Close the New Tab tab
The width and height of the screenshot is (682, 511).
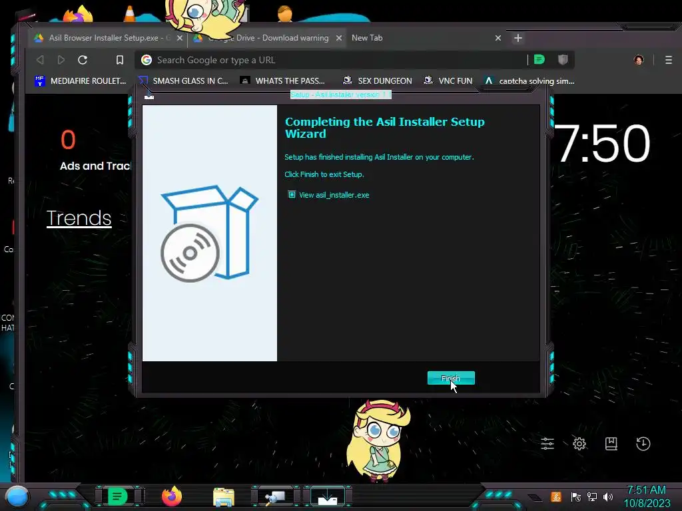pyautogui.click(x=498, y=38)
